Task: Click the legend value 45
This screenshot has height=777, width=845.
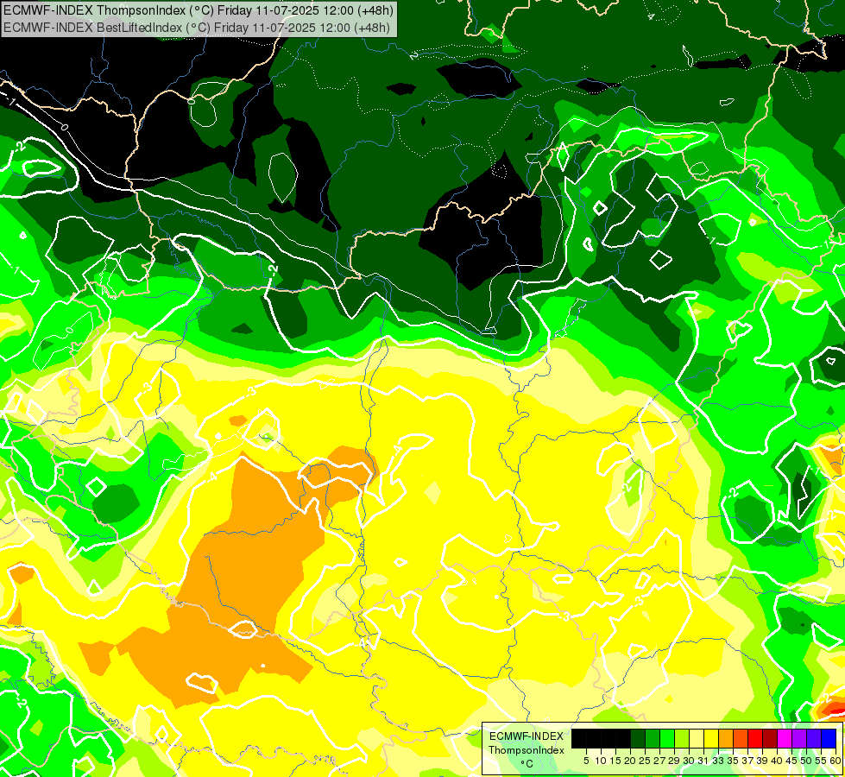Action: 791,761
